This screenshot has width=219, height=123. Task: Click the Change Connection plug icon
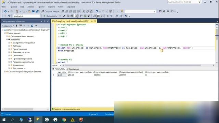9,16
